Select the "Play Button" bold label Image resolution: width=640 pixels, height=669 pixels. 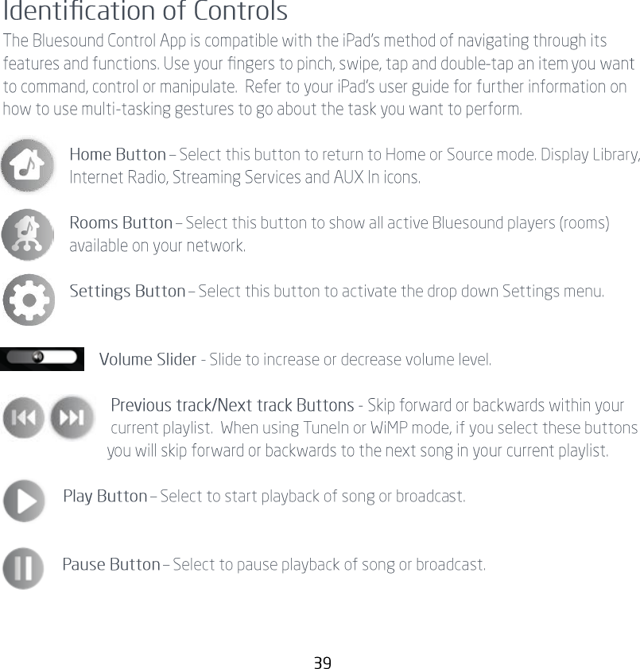coord(105,497)
